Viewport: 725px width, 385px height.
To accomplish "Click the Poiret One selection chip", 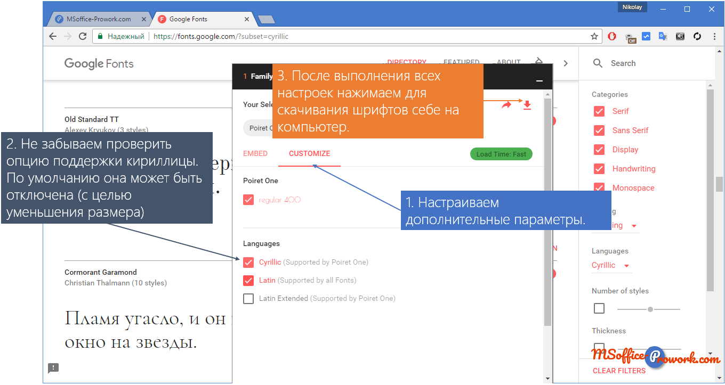I will click(259, 128).
